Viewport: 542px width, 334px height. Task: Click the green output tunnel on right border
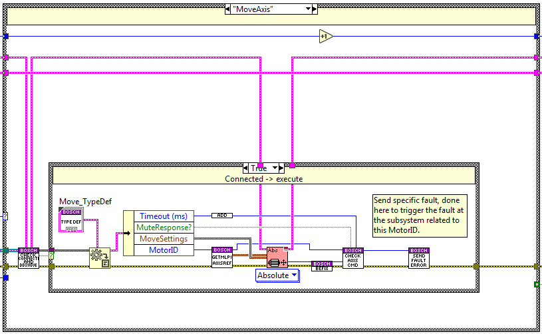pos(537,284)
